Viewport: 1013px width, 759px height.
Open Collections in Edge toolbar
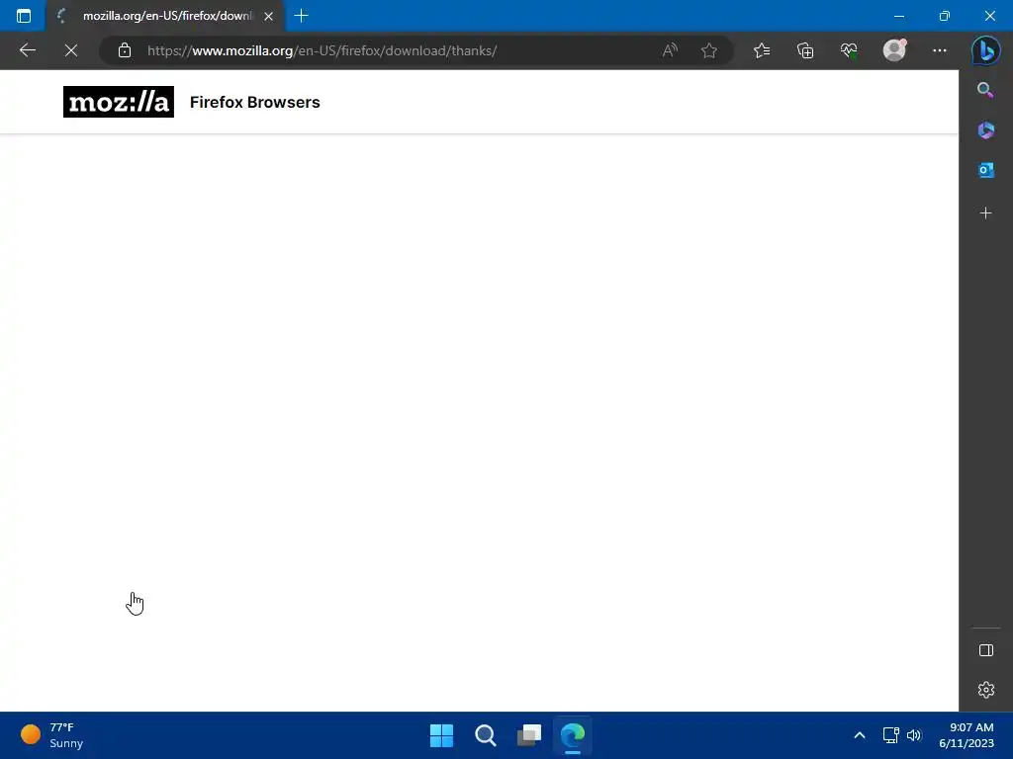pyautogui.click(x=805, y=50)
